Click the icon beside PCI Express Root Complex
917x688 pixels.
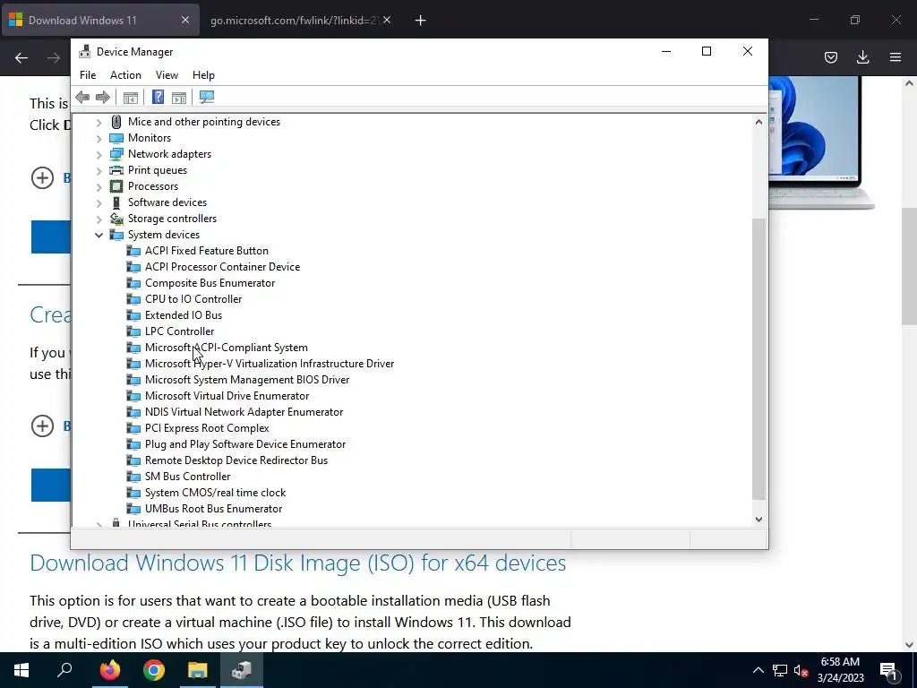point(134,428)
